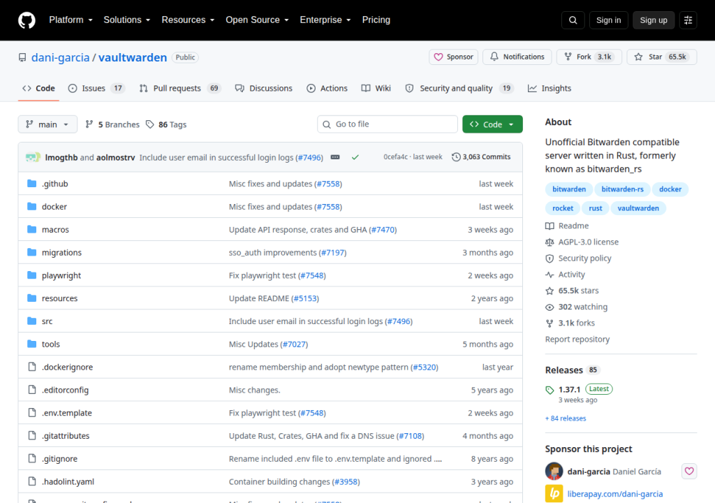Open Notifications bell button
715x503 pixels.
tap(517, 57)
